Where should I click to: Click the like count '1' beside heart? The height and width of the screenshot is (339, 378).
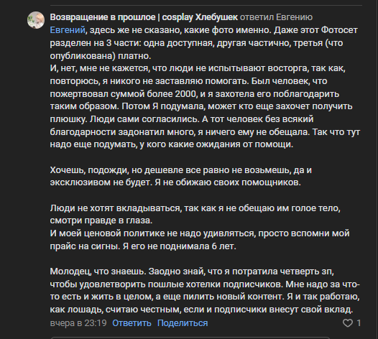coord(359,323)
